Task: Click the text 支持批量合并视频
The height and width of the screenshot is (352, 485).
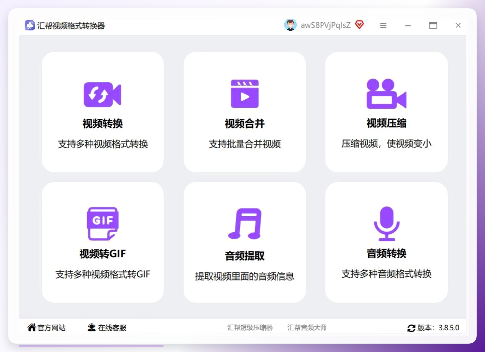Action: pos(244,144)
